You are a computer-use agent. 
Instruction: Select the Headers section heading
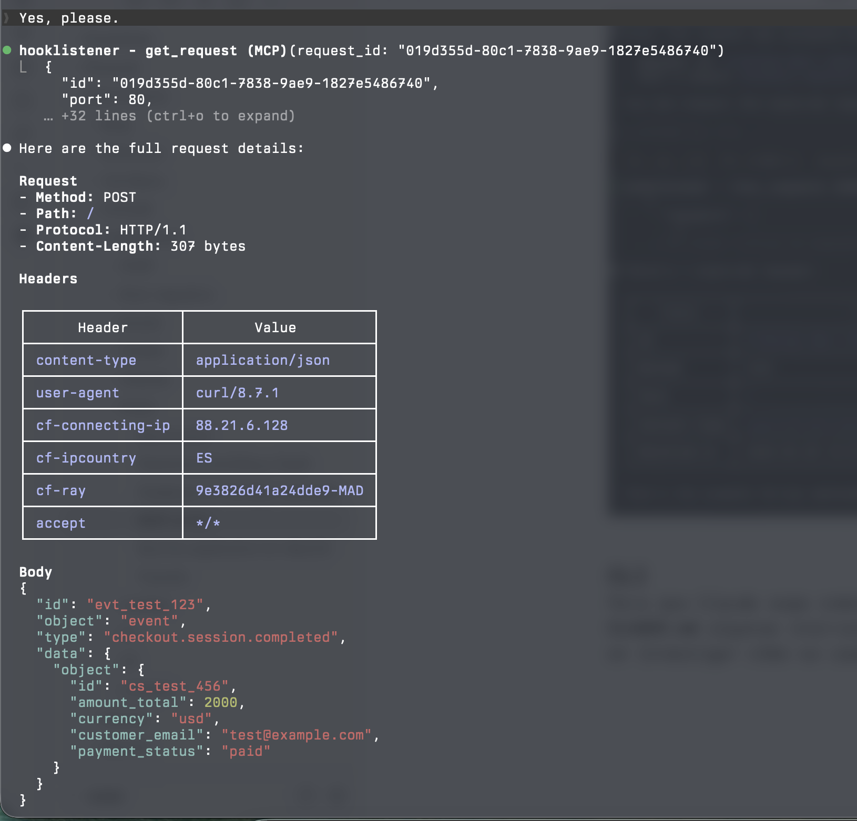tap(48, 279)
